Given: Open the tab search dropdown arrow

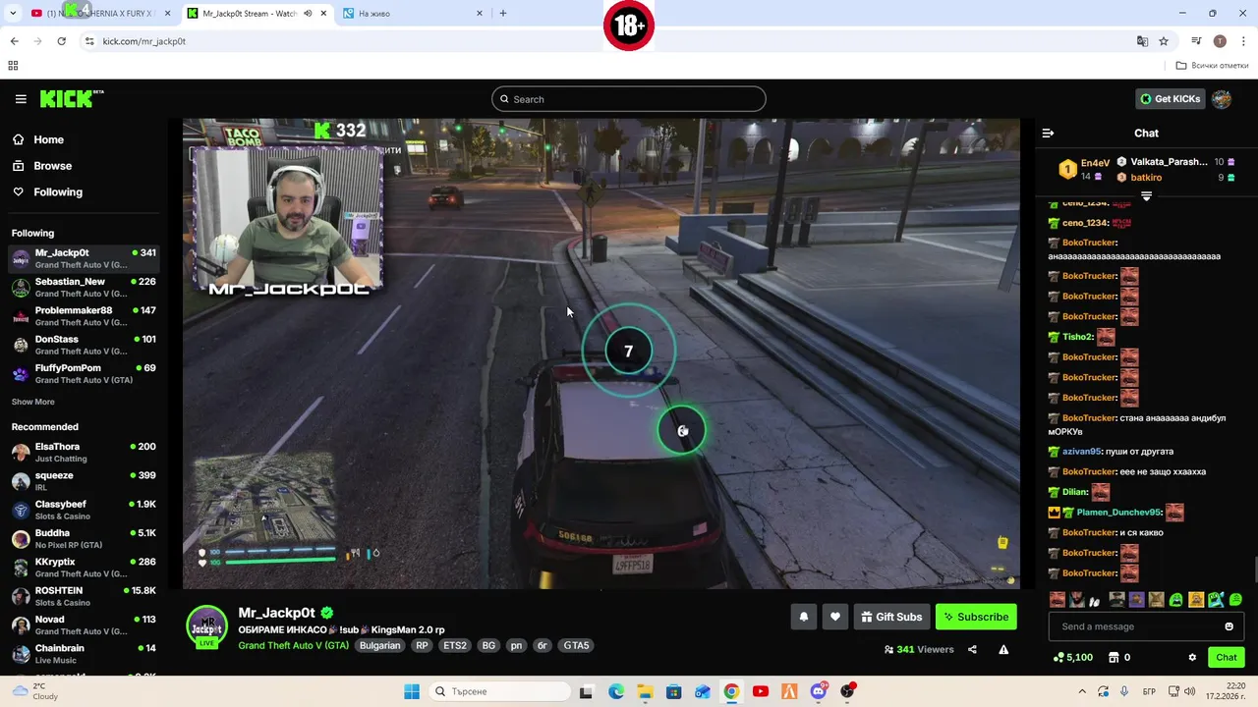Looking at the screenshot, I should click(13, 14).
